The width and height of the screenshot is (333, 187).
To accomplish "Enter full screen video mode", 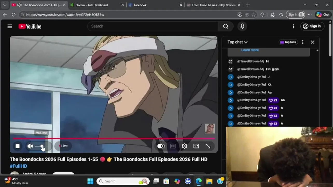I will click(208, 146).
